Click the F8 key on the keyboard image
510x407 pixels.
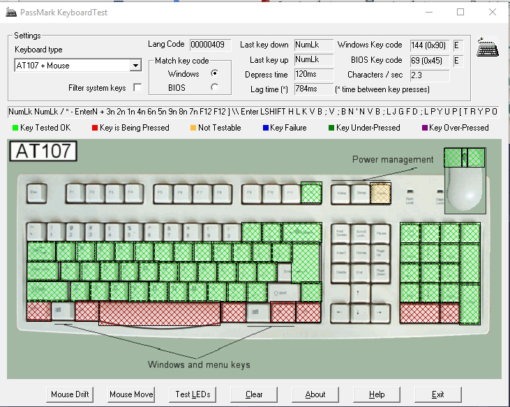222,193
